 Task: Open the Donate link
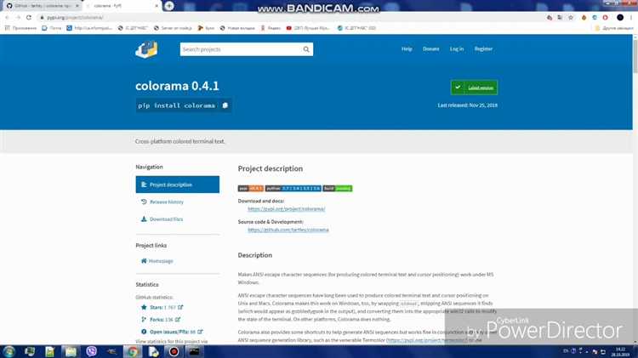coord(430,48)
